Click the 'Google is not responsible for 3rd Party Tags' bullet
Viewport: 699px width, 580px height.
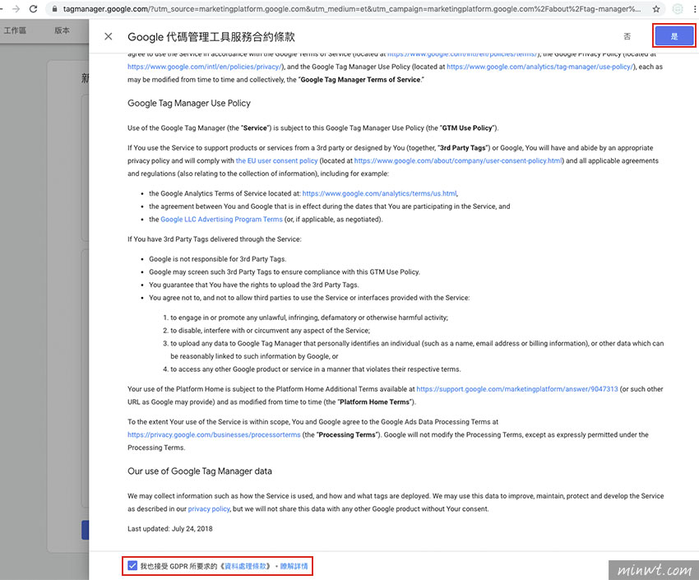pos(218,259)
